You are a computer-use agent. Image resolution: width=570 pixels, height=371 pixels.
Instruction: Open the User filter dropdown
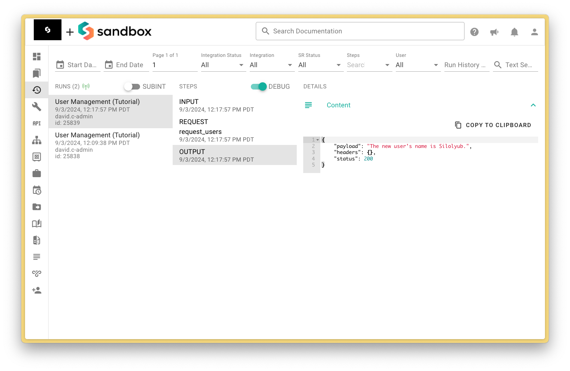pos(417,65)
